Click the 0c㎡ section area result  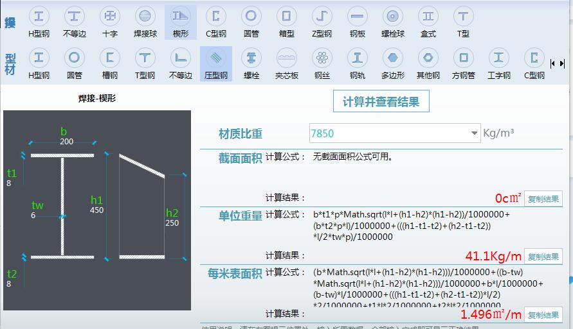tap(508, 198)
